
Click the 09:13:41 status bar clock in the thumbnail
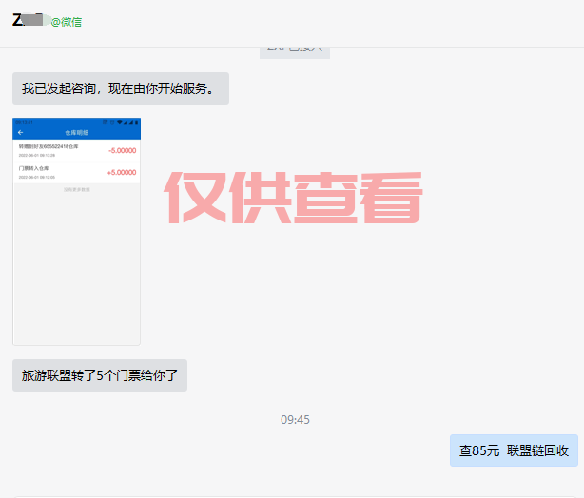tap(23, 122)
